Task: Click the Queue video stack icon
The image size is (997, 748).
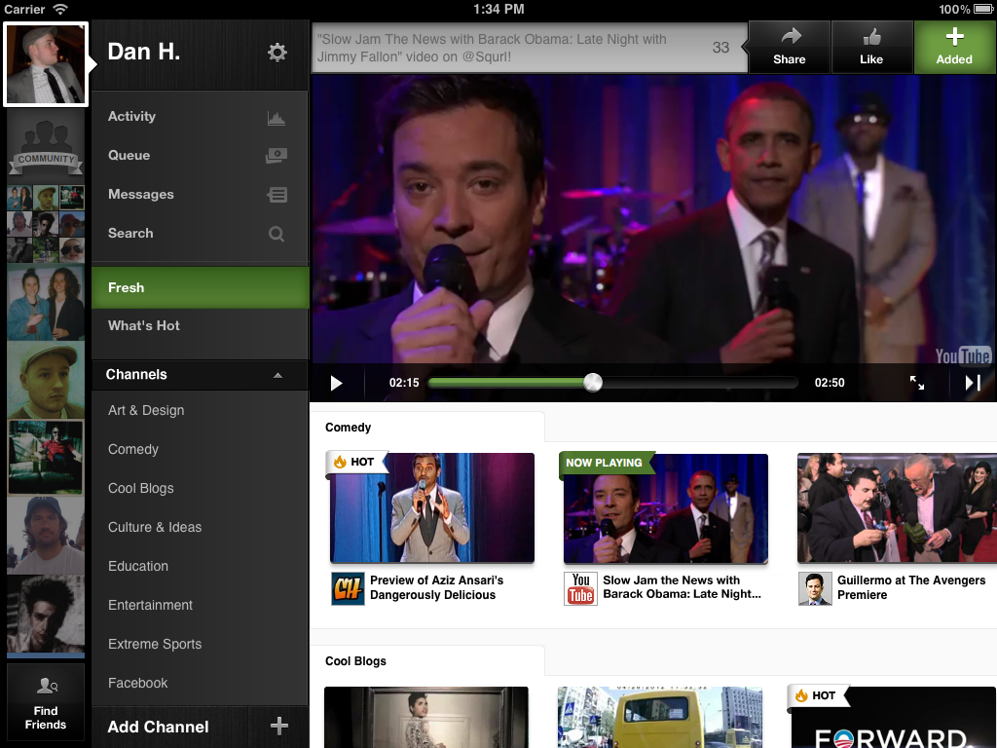Action: (x=277, y=155)
